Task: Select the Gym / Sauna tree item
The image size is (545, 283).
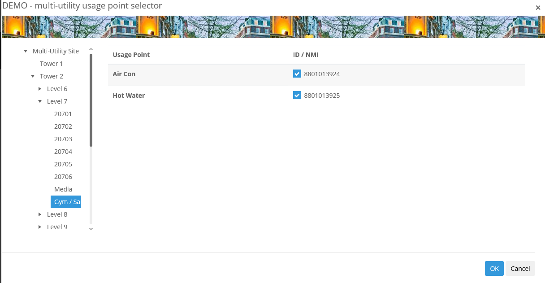Action: coord(66,202)
